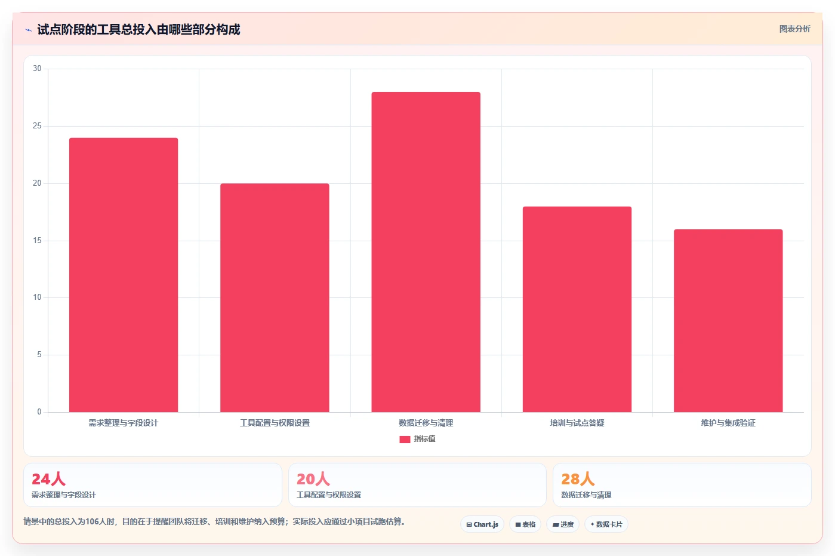
Task: Click the title 试点阶段的工具总投入由哪些部分构成
Action: click(138, 29)
